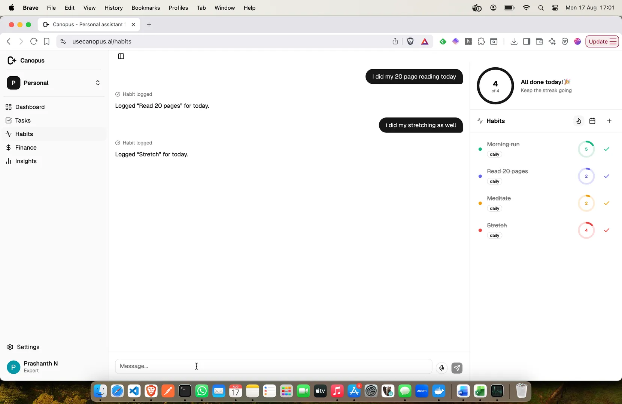622x404 pixels.
Task: Click the address bar URL usecanopus.ai/habits
Action: [102, 42]
